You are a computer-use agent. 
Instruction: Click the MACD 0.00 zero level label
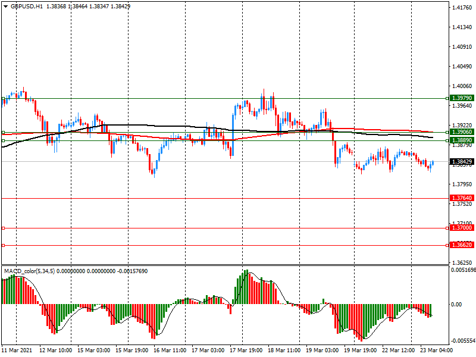456,304
